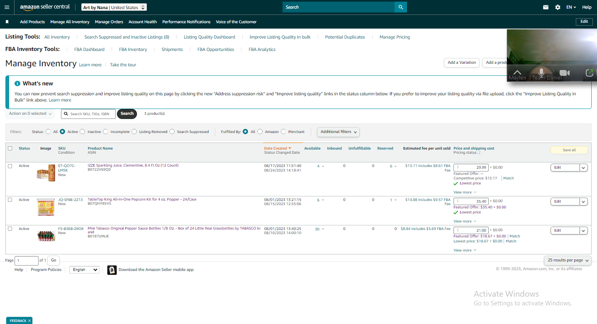Expand View more in IZZE pricing cell
Screen dimensions: 597x324
tap(465, 192)
